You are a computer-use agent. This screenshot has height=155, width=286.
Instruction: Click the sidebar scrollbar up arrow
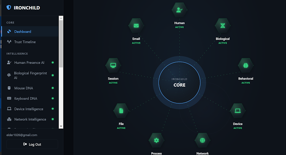[x=61, y=18]
